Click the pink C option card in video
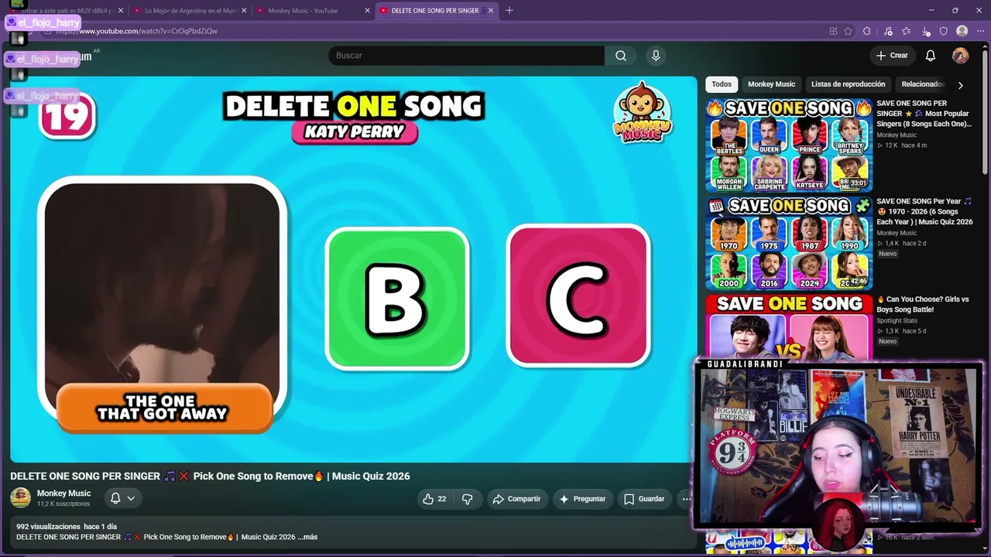This screenshot has width=991, height=557. click(578, 296)
